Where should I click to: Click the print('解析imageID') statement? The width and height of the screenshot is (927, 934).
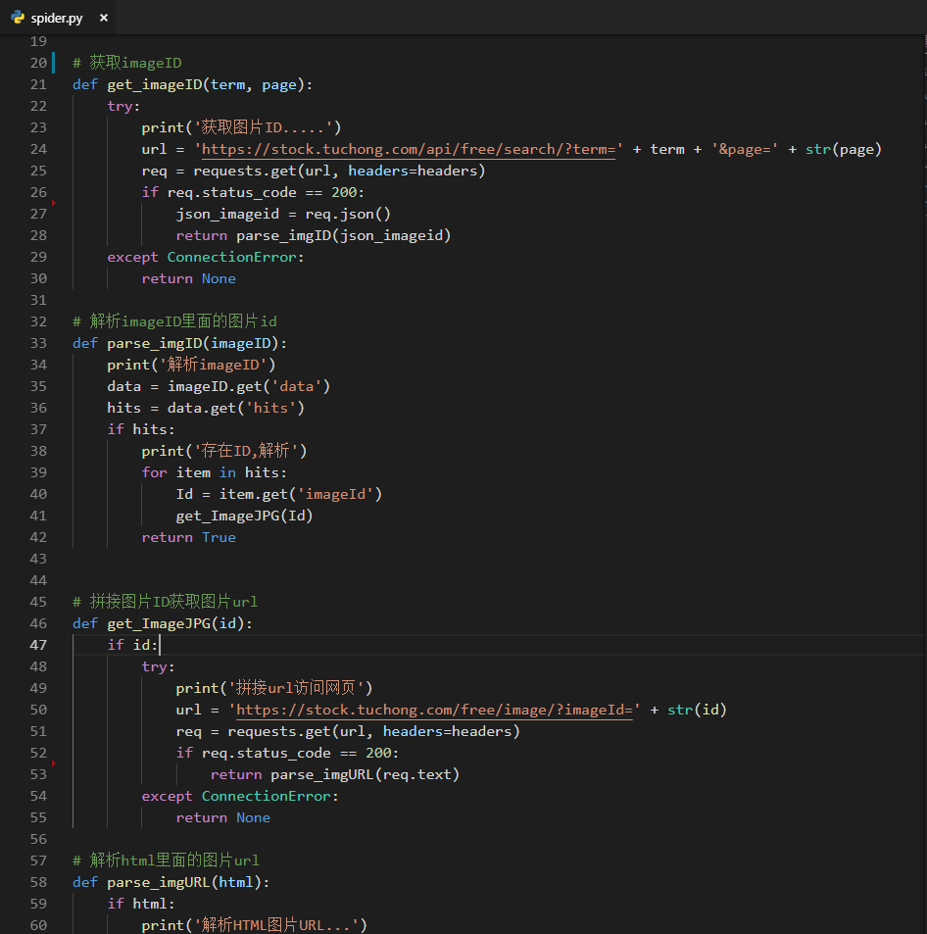pos(191,365)
